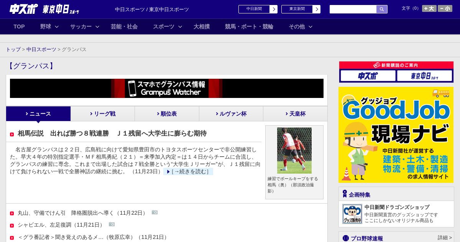This screenshot has height=242, width=460.
Task: Expand the その他 navigation dropdown
Action: 301,27
